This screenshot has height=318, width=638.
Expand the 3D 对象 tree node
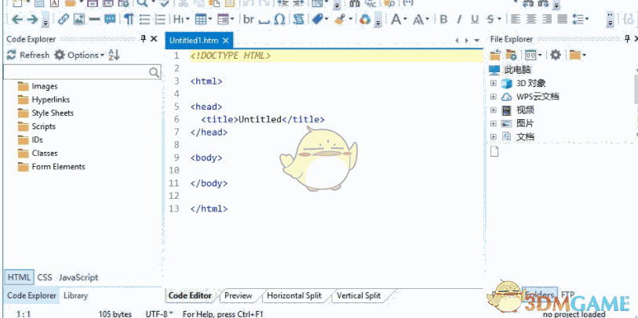click(494, 83)
